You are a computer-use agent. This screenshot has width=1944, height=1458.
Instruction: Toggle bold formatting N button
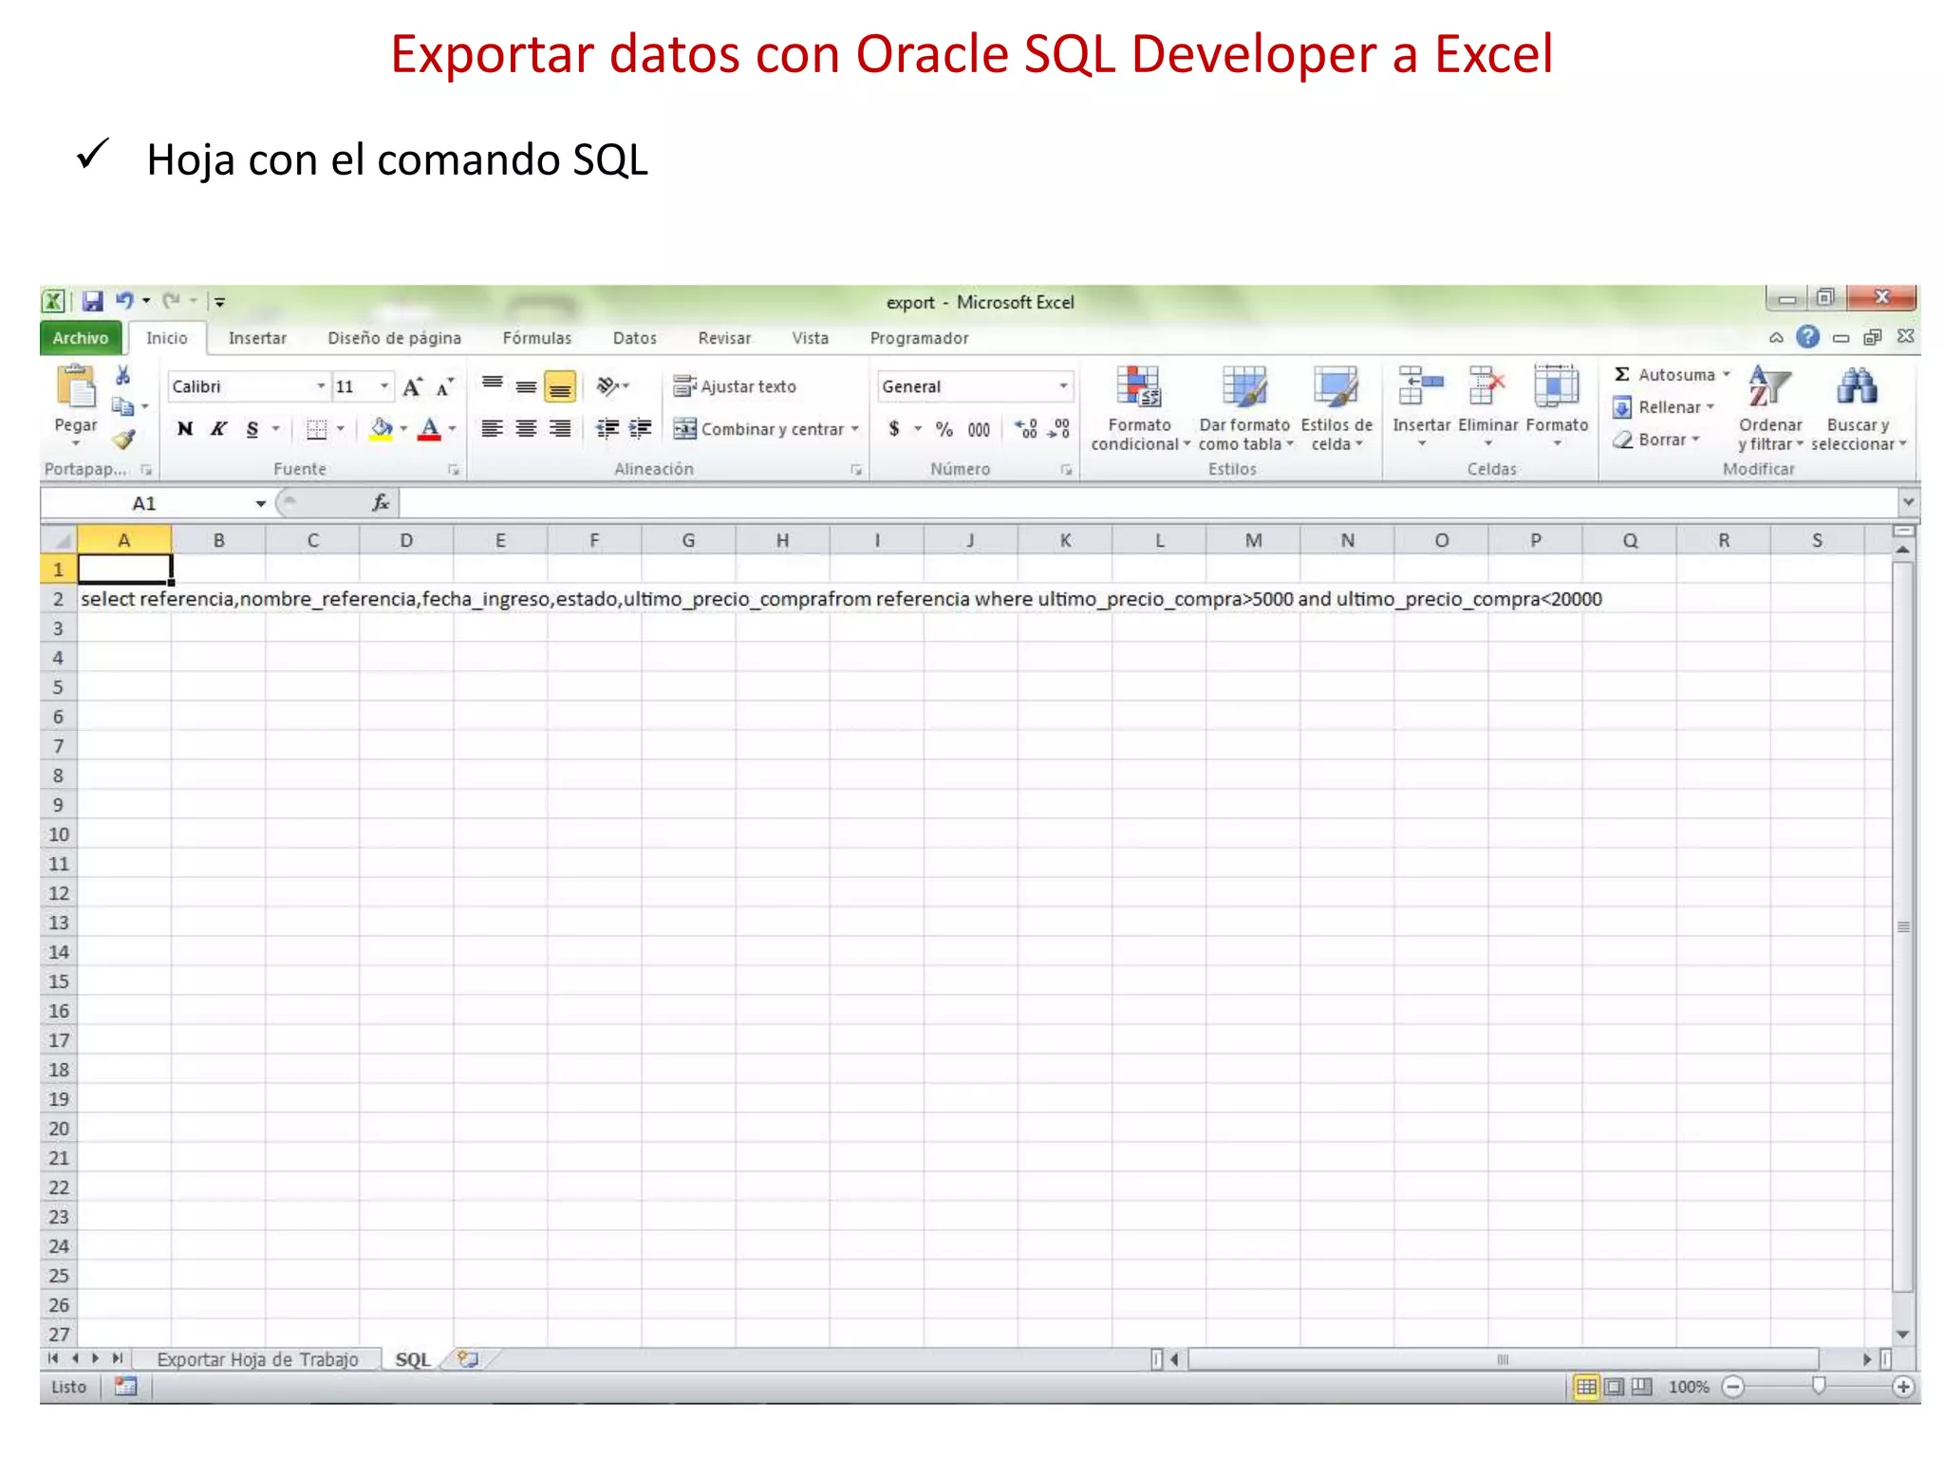click(x=185, y=429)
